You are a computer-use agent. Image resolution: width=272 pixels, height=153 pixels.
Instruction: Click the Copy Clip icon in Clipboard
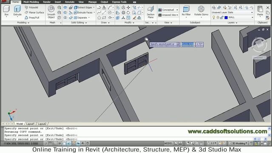coord(268,12)
